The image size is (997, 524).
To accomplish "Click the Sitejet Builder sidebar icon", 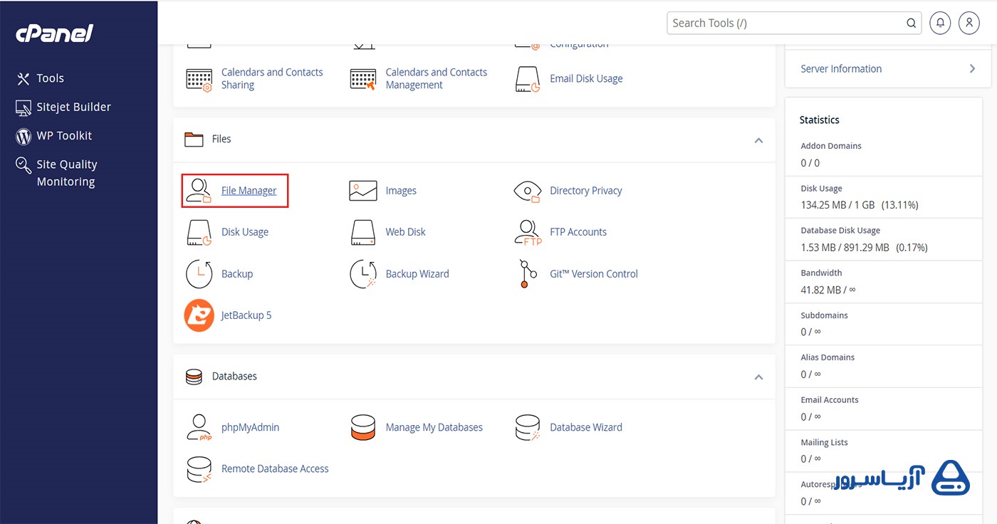I will (x=24, y=108).
